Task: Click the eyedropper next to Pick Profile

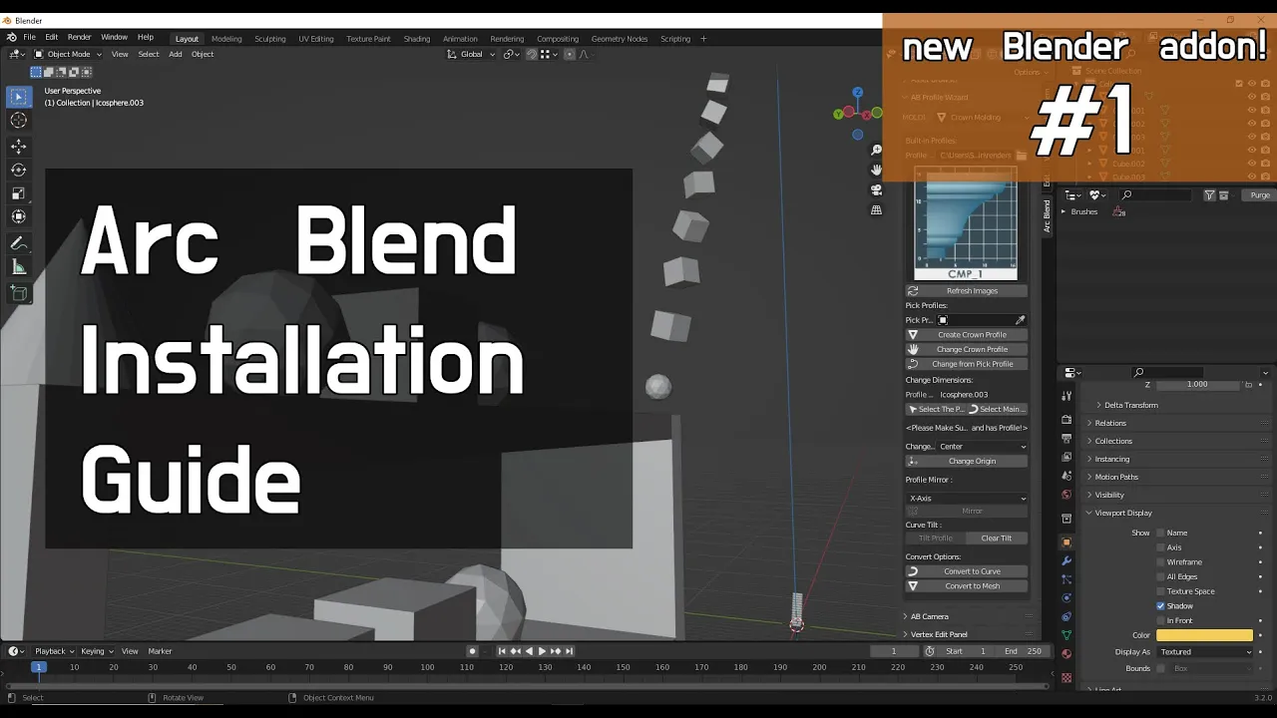Action: click(1020, 320)
